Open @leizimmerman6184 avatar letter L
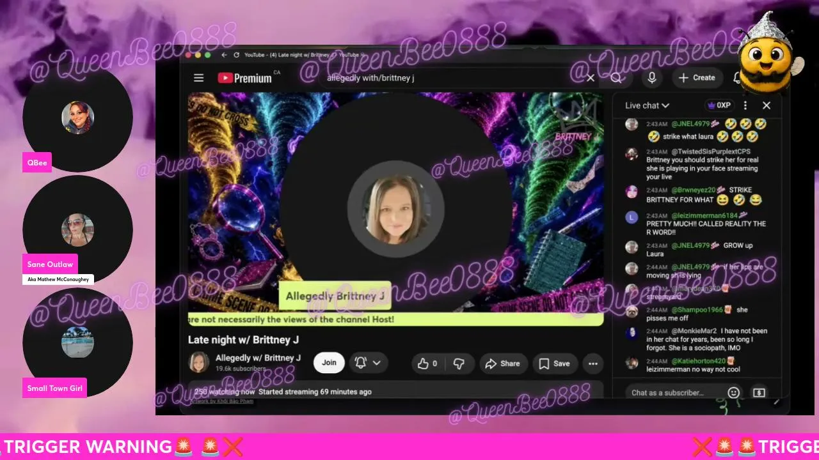The height and width of the screenshot is (460, 819). [x=632, y=218]
